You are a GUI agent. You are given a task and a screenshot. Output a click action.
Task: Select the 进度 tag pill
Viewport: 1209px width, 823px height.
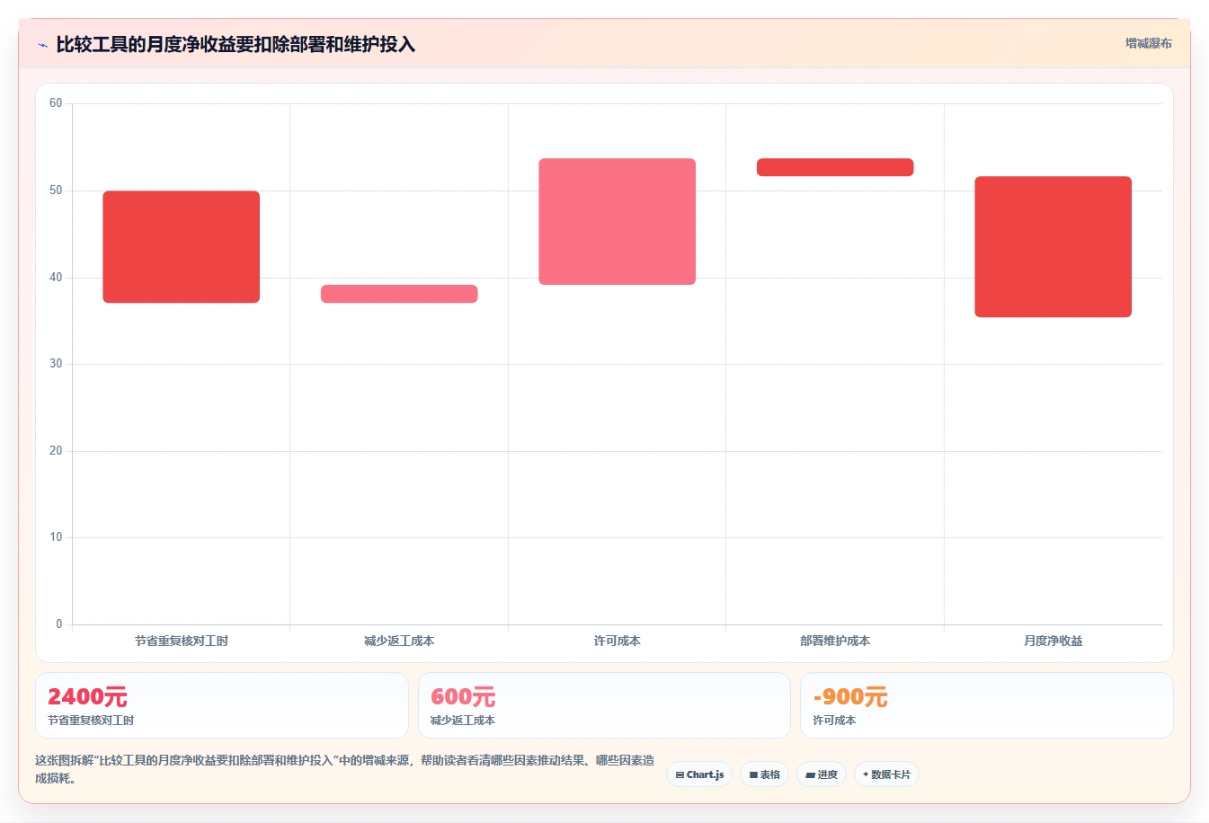822,774
